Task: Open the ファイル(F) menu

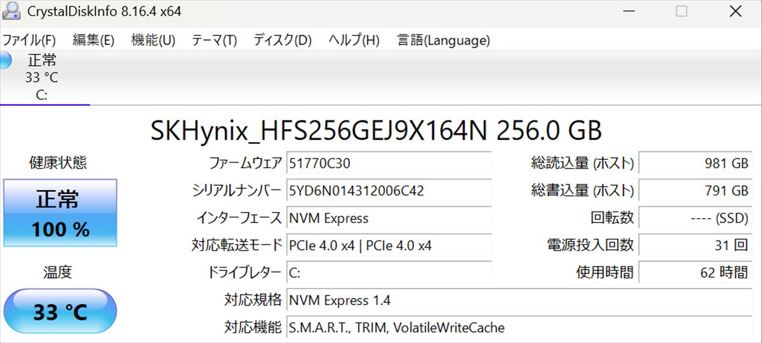Action: [x=29, y=41]
